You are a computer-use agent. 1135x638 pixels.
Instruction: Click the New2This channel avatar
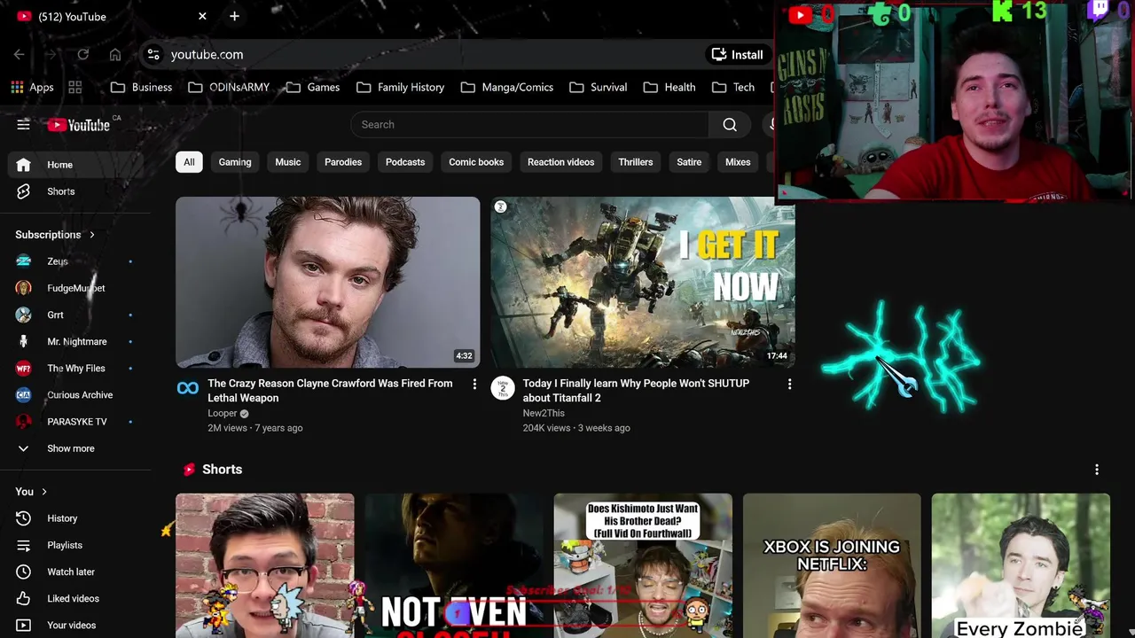[502, 388]
